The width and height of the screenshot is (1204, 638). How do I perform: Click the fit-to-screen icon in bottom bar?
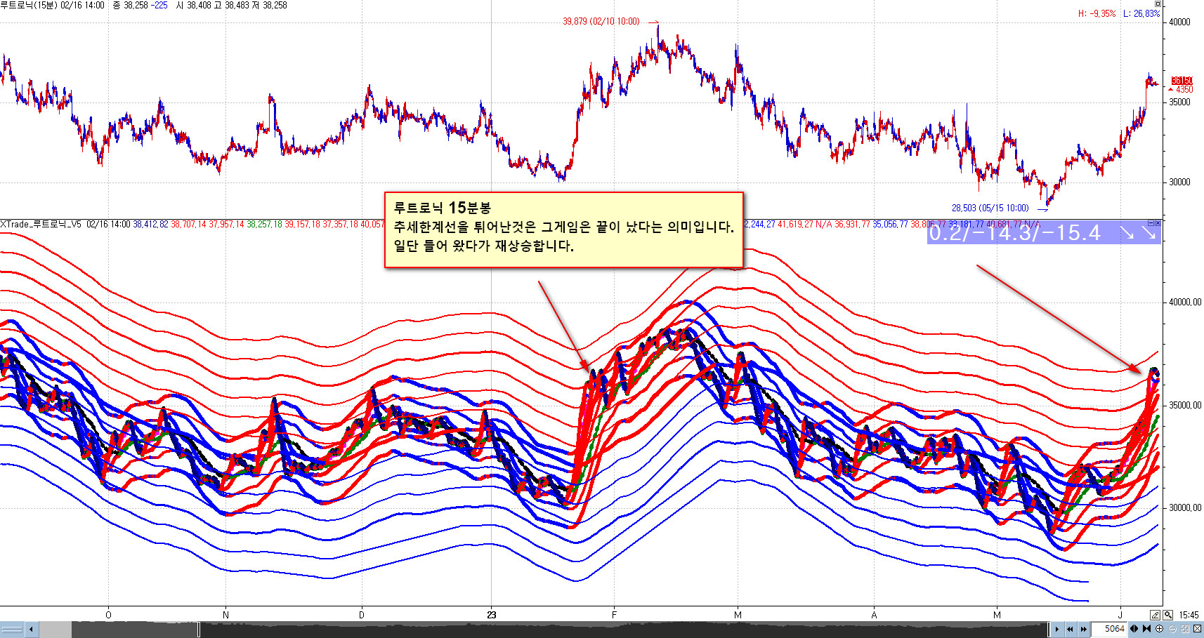[x=1185, y=629]
